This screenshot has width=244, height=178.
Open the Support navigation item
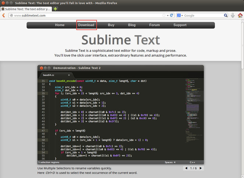pos(180,25)
